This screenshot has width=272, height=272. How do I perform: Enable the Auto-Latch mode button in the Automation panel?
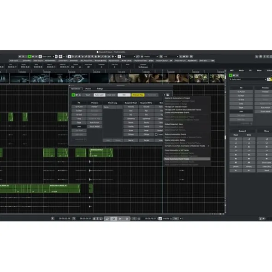coord(100,95)
